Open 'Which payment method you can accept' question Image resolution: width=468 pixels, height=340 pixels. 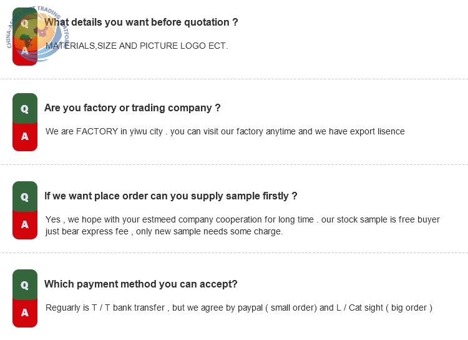[140, 284]
